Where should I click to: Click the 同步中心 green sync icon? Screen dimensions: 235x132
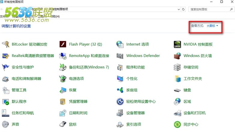click(177, 124)
